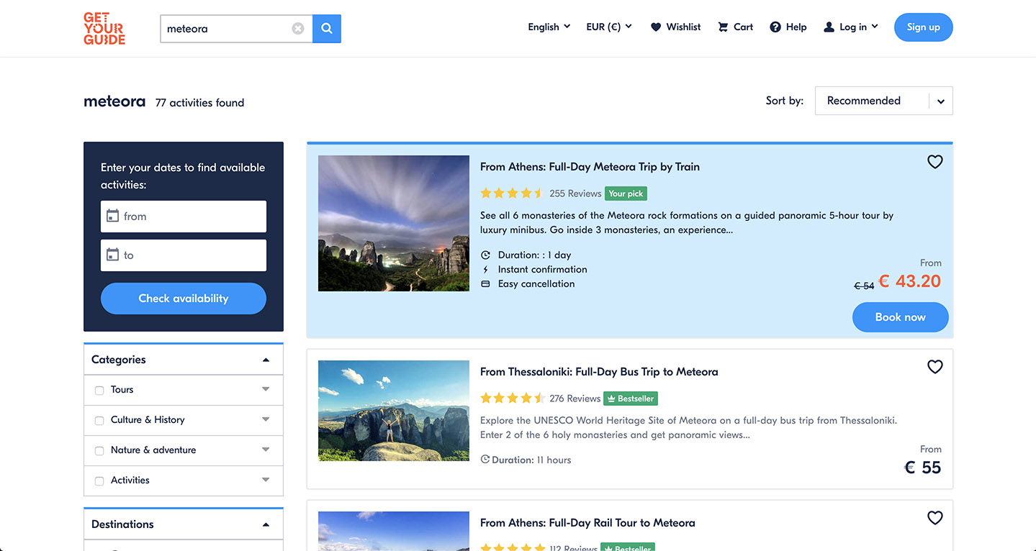The width and height of the screenshot is (1036, 551).
Task: Collapse the Categories section
Action: (x=266, y=360)
